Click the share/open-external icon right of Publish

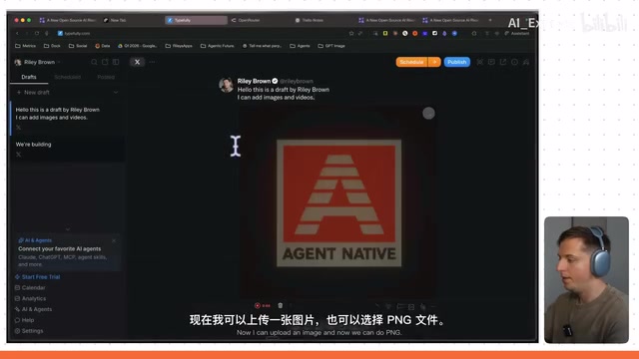(x=503, y=62)
